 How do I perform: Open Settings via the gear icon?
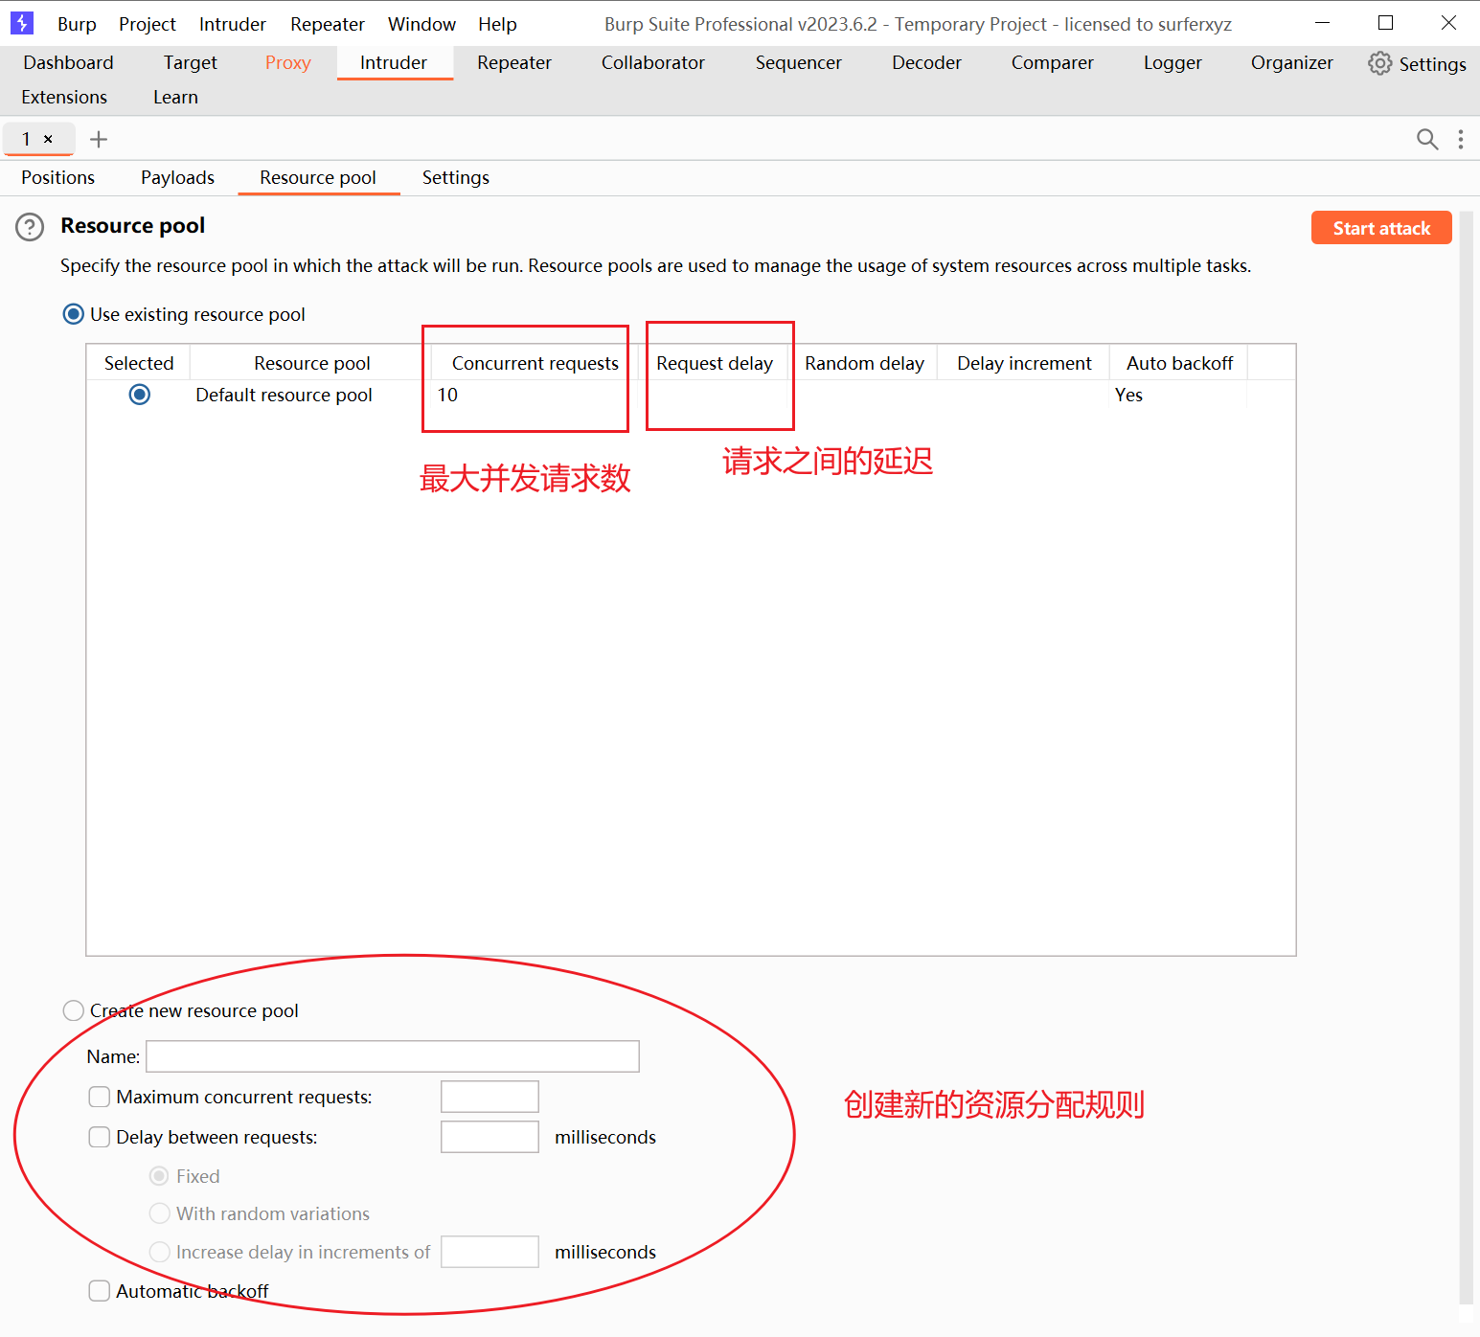(1379, 63)
